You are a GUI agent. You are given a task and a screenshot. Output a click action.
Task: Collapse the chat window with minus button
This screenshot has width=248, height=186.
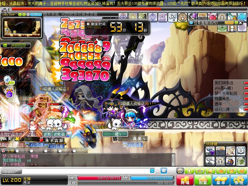coord(152,171)
